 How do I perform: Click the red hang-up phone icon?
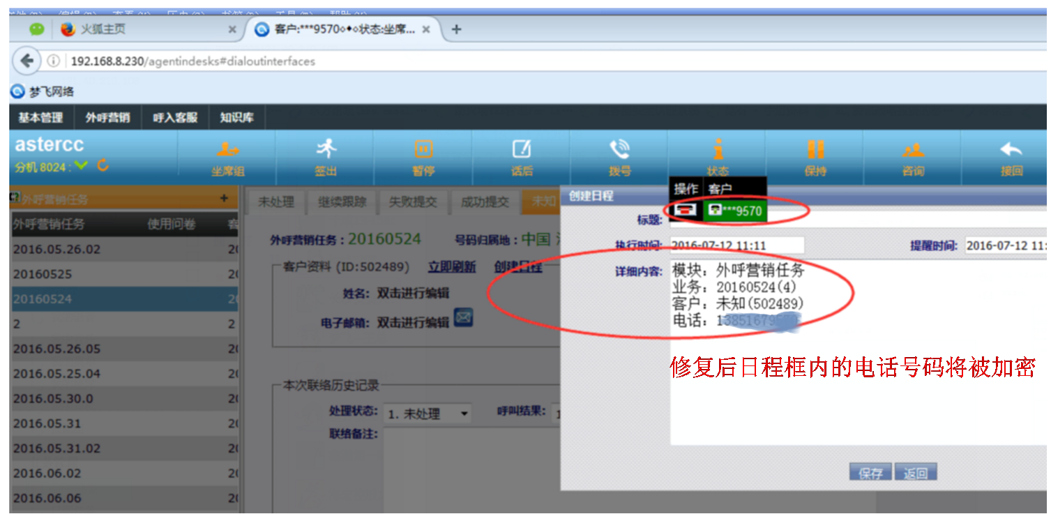[686, 210]
